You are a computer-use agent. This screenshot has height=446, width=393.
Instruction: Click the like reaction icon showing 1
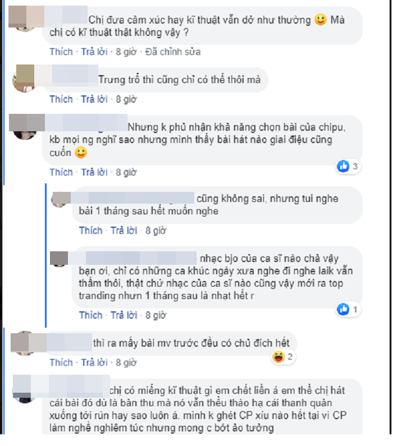[x=343, y=309]
